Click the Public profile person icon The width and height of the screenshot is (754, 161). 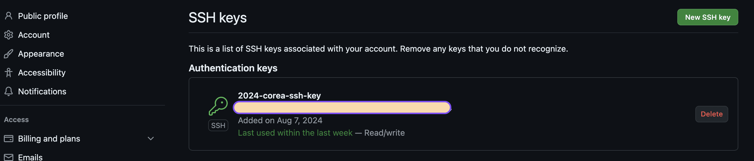point(9,16)
